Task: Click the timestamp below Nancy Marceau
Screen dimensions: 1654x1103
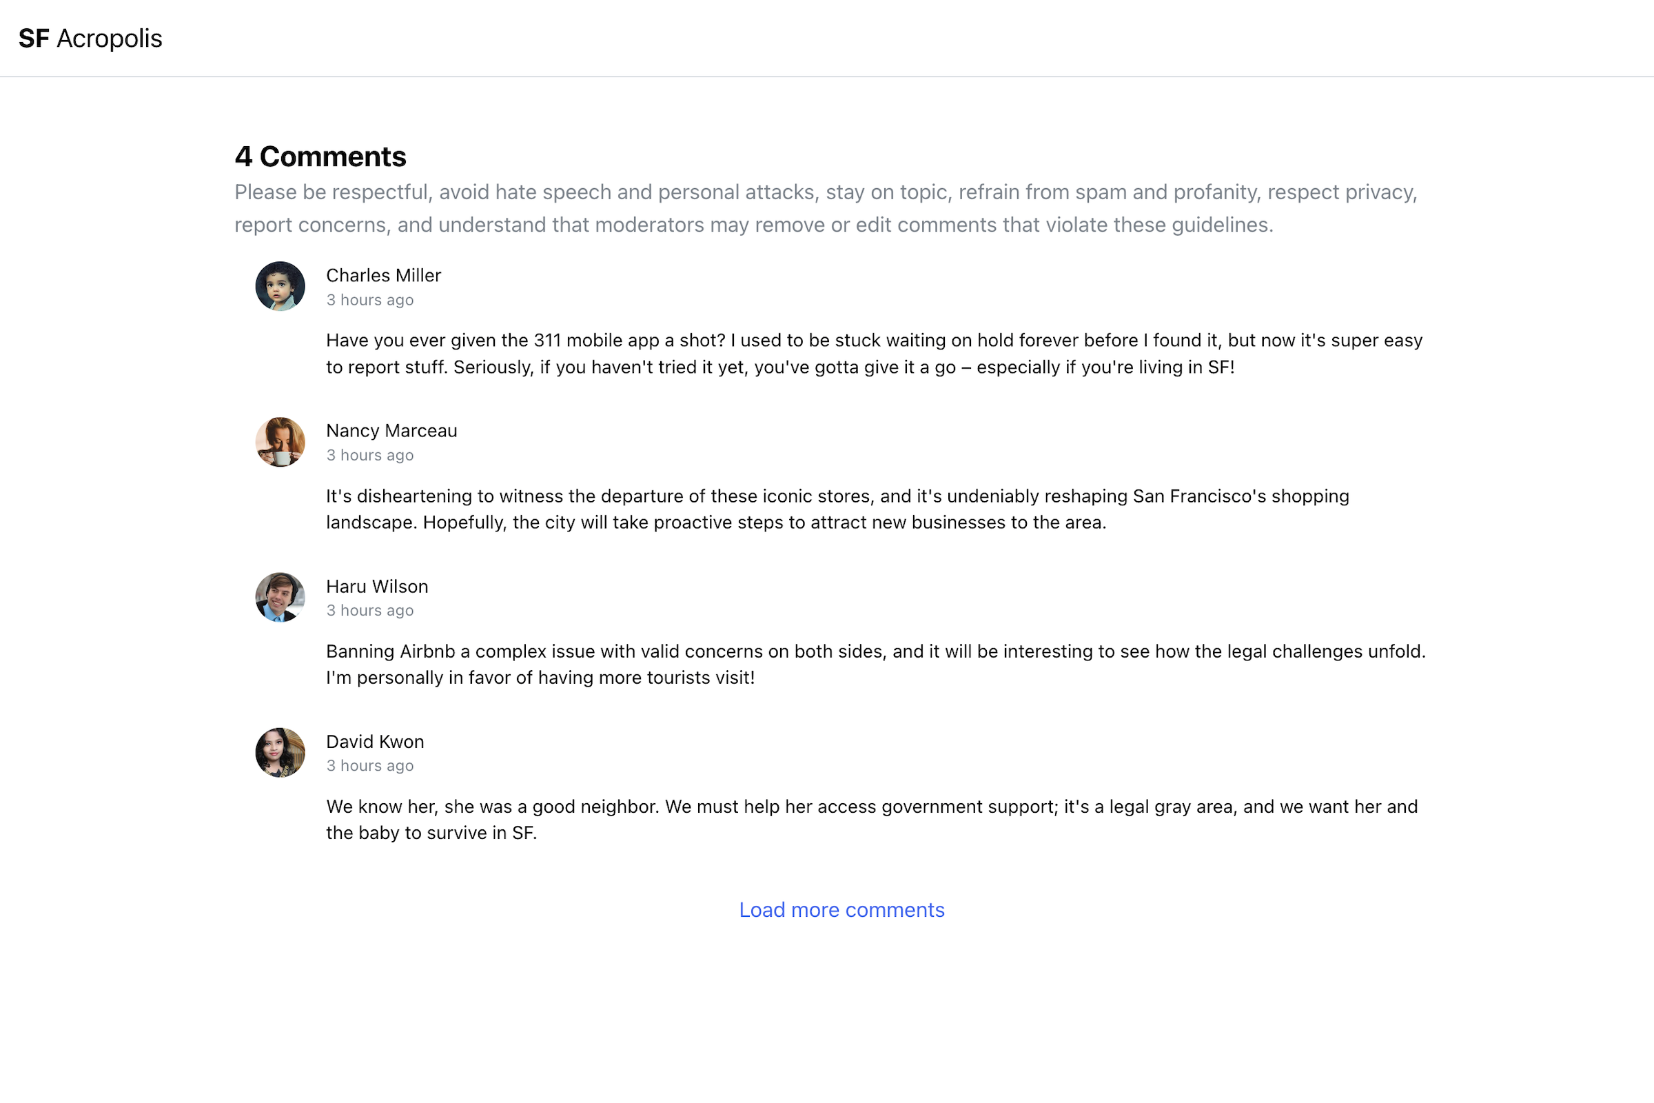Action: [x=370, y=455]
